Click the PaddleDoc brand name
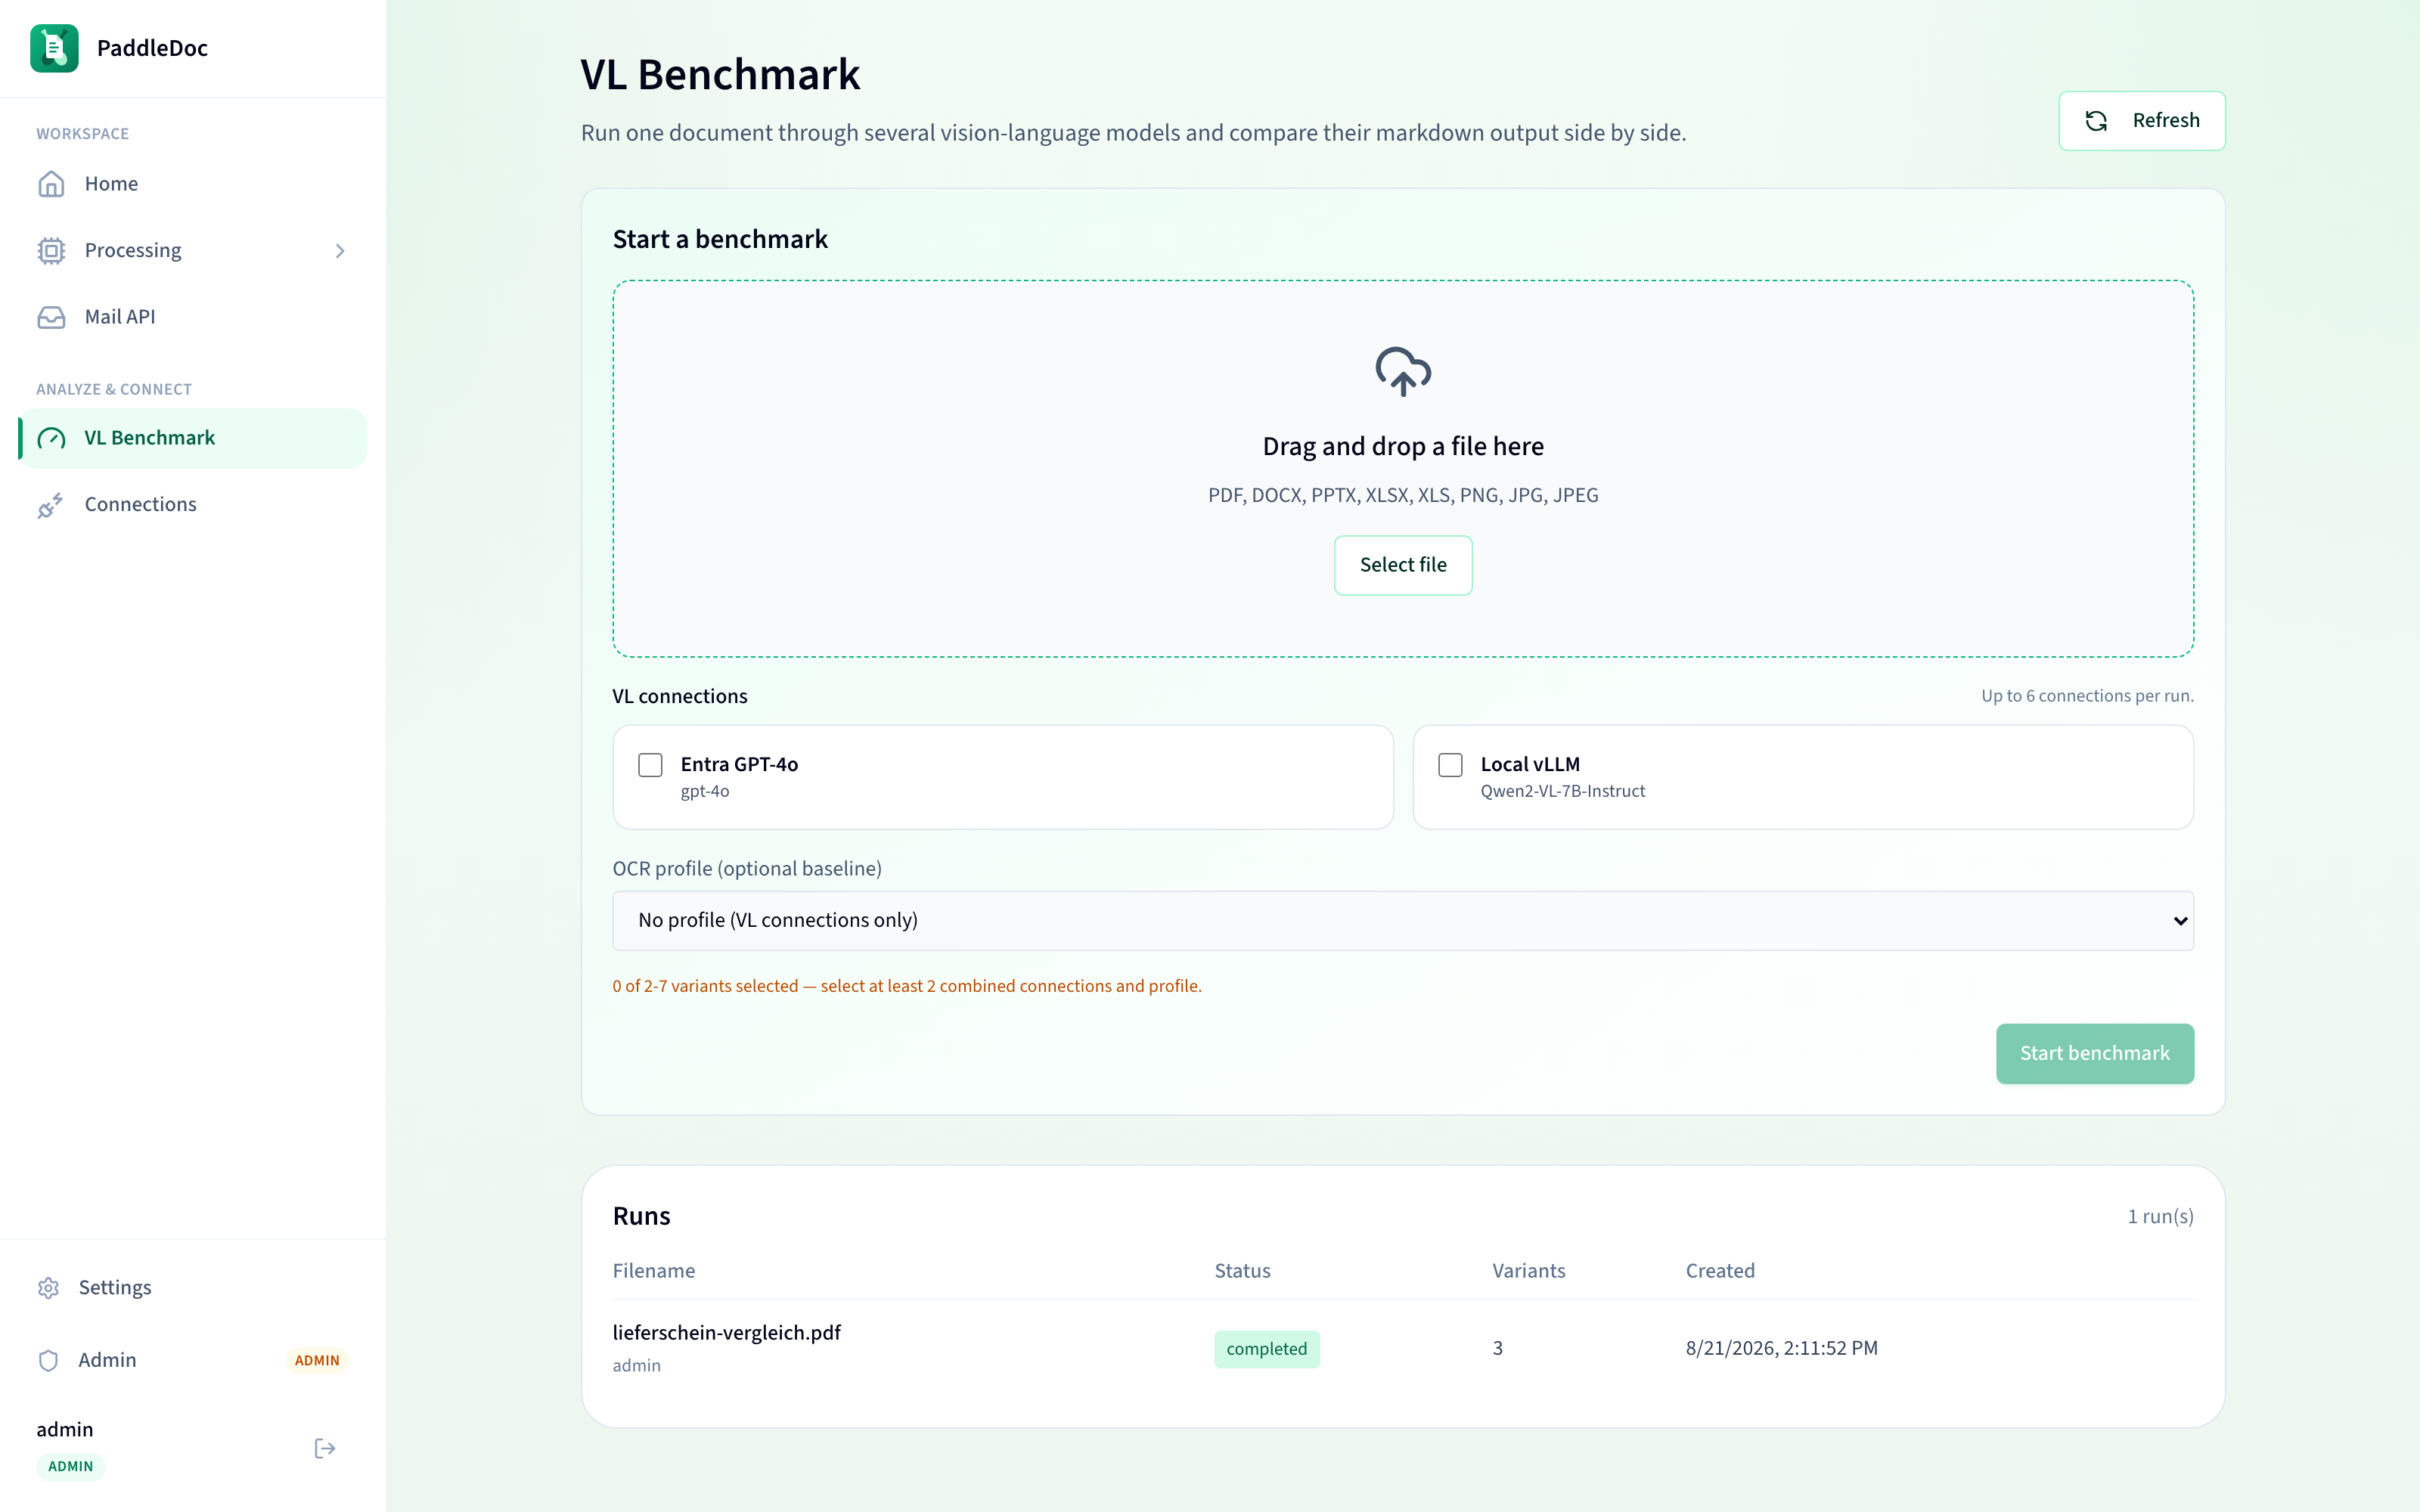The width and height of the screenshot is (2420, 1512). coord(152,48)
